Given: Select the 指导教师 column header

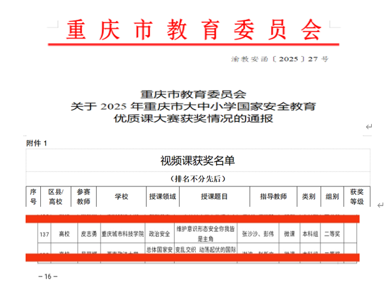Looking at the screenshot, I should coord(273,197).
